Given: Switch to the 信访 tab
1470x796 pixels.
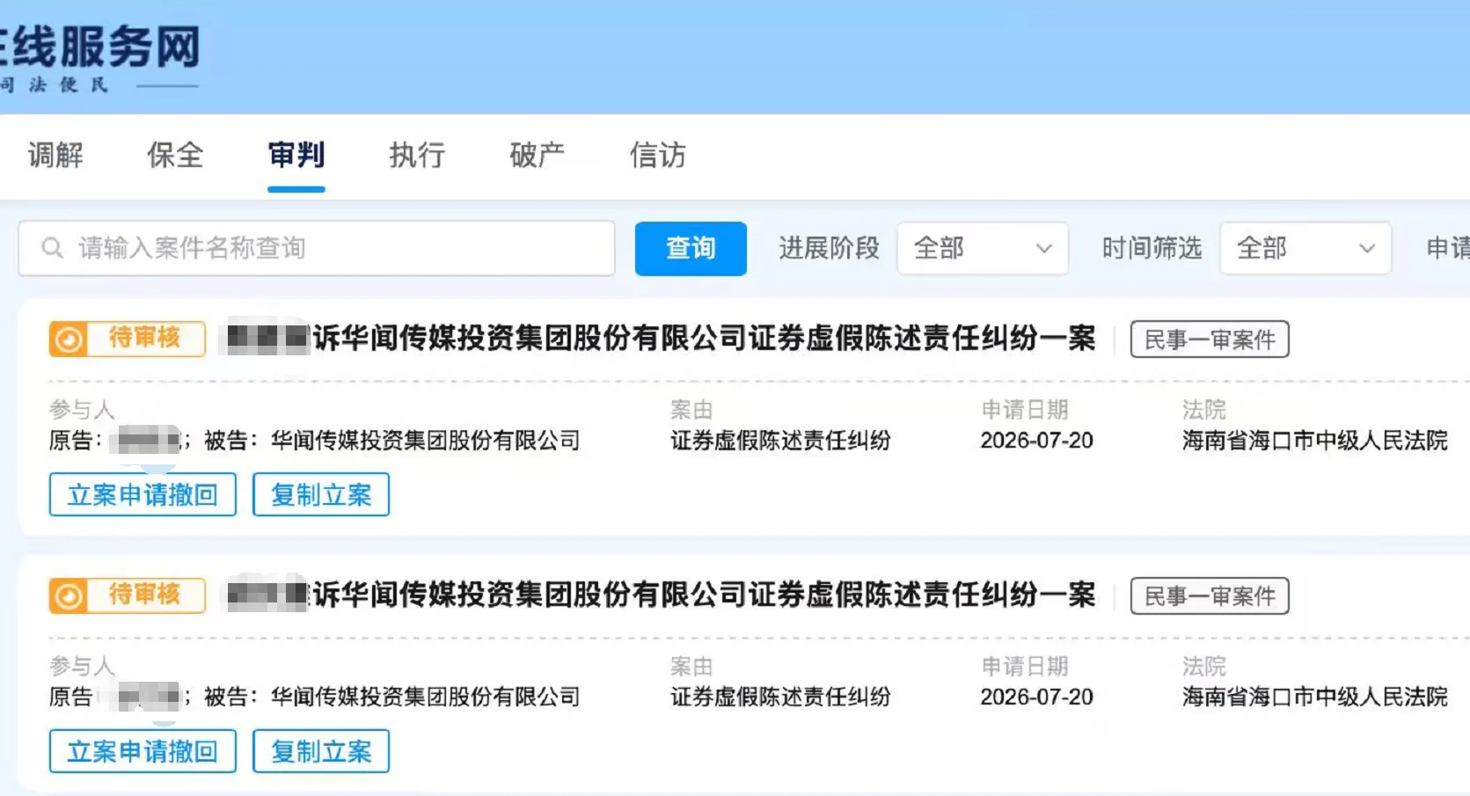Looking at the screenshot, I should (657, 155).
